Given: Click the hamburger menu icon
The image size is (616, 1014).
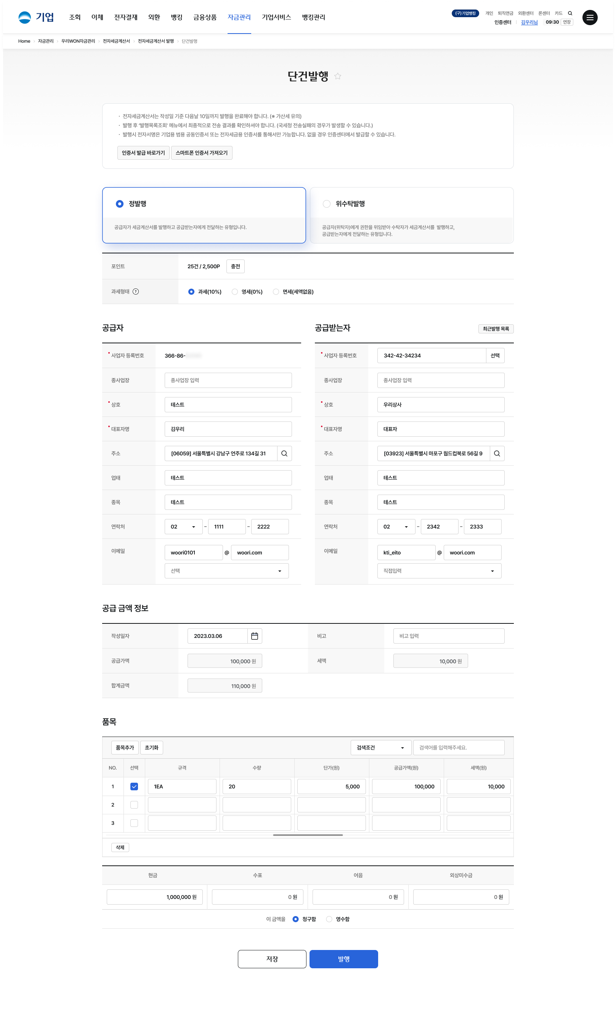Looking at the screenshot, I should click(590, 18).
